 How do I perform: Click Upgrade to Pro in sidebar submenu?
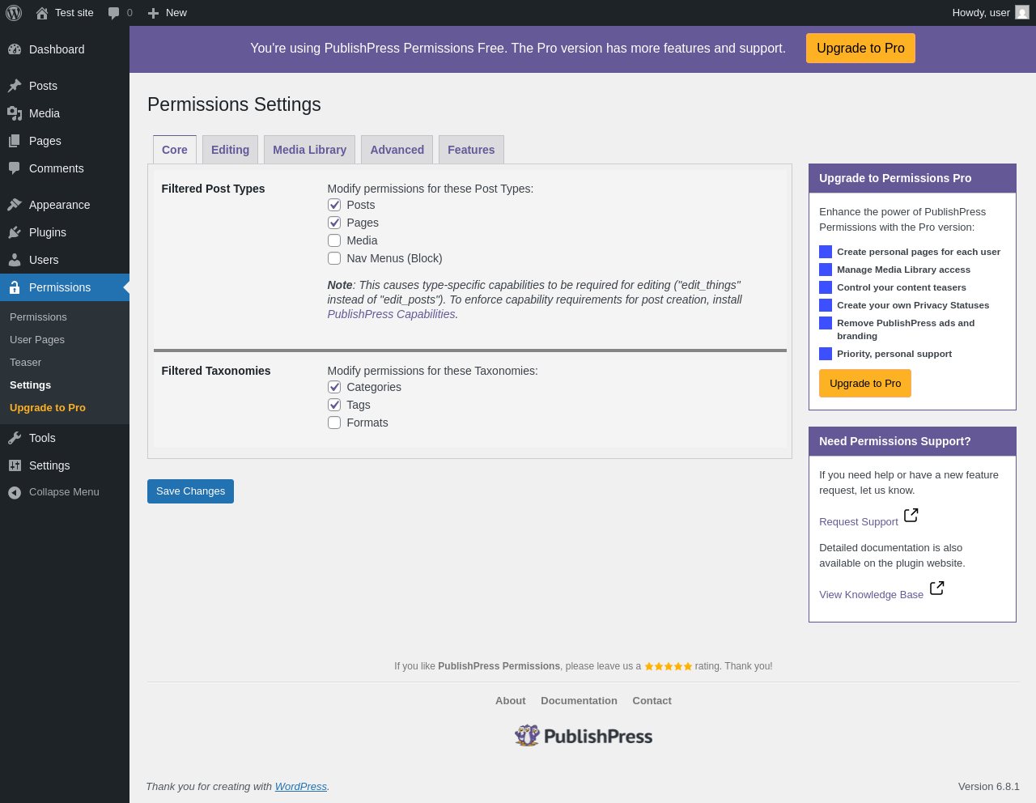[65, 408]
